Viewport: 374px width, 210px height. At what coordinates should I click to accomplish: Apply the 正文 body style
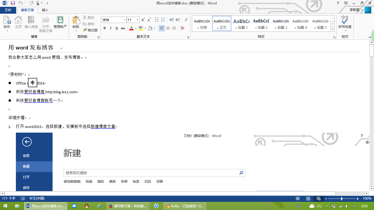pyautogui.click(x=222, y=24)
